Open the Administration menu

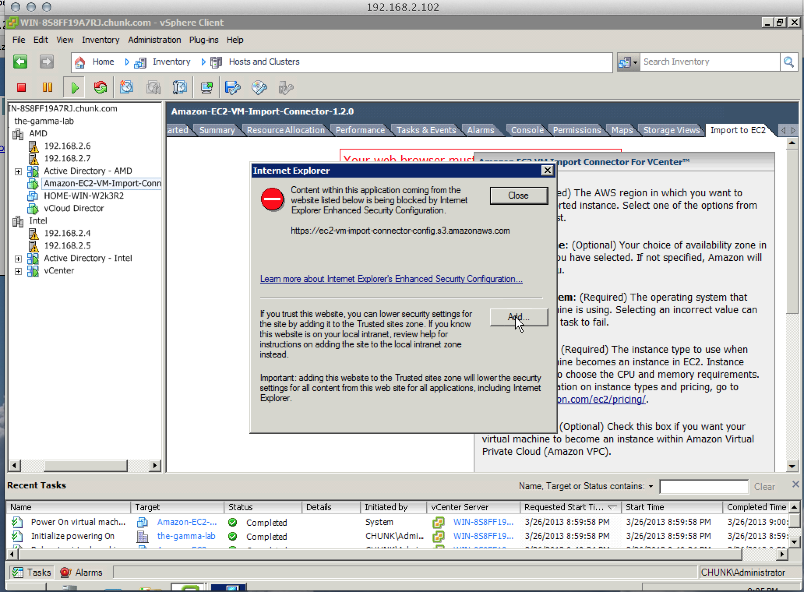coord(154,40)
